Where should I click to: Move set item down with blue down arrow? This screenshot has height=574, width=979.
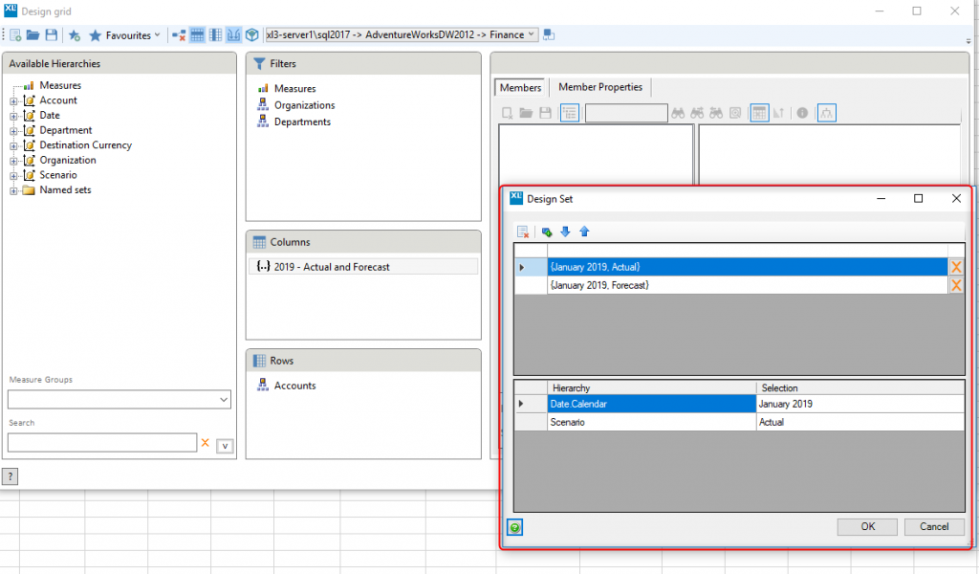click(565, 232)
